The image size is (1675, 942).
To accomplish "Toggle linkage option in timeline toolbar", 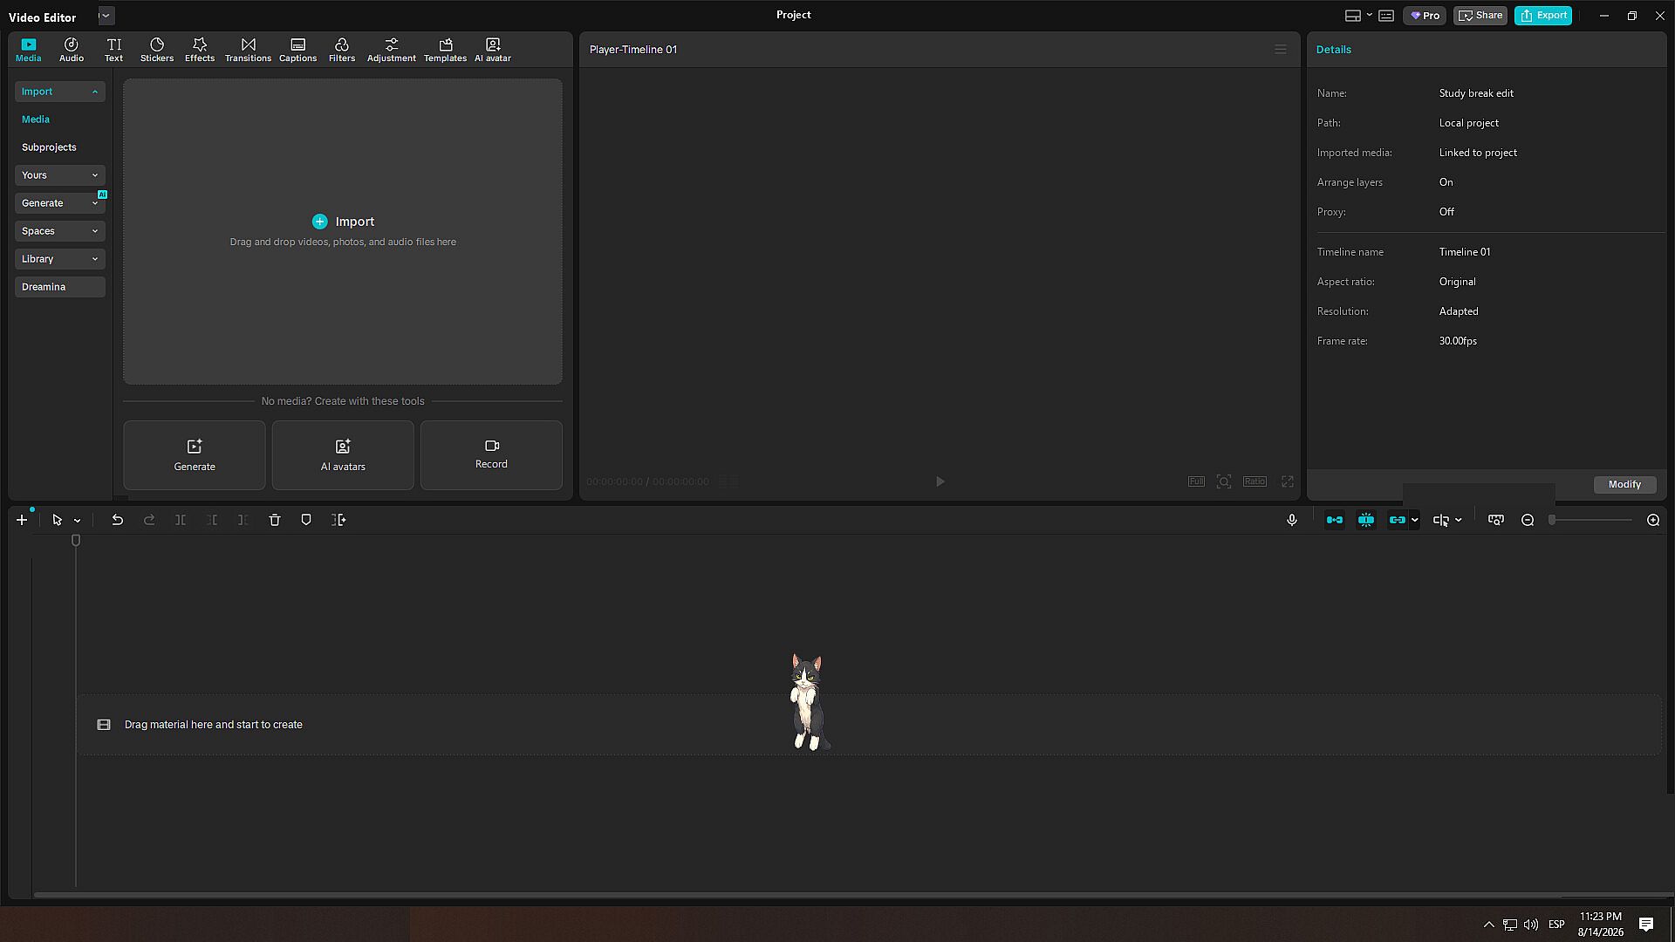I will tap(1398, 520).
